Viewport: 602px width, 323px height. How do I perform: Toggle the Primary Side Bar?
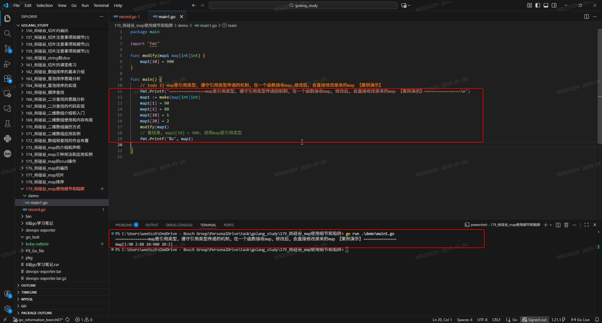[x=538, y=5]
